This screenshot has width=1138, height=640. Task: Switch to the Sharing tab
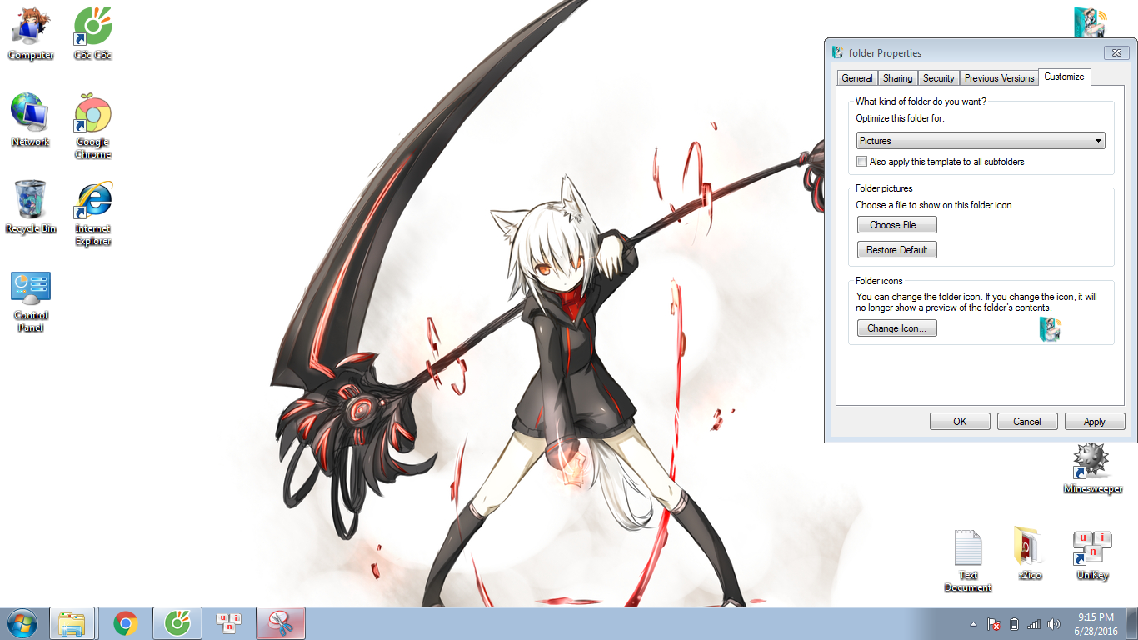coord(897,78)
